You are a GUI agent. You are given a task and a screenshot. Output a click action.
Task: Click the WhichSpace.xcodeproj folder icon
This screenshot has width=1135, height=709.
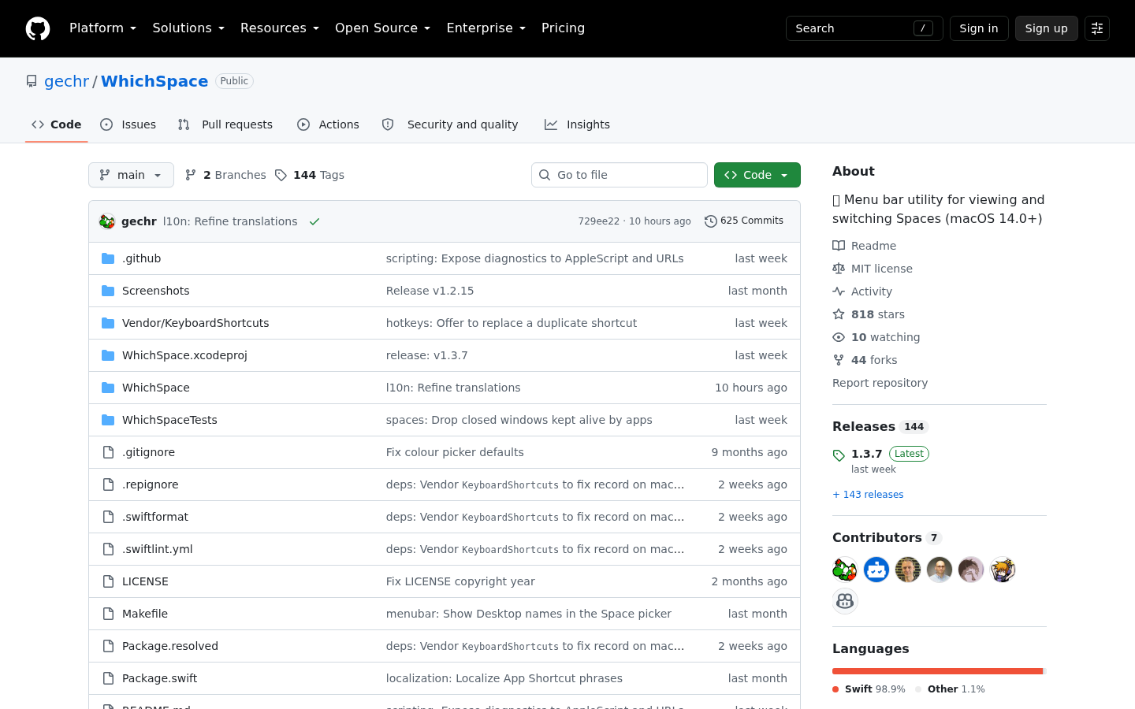[108, 355]
